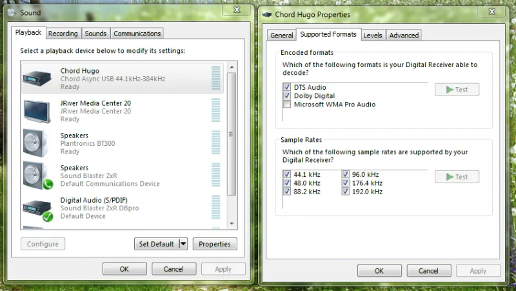Select the Sound Blaster ZxR DBpro text
516x291 pixels.
(100, 208)
